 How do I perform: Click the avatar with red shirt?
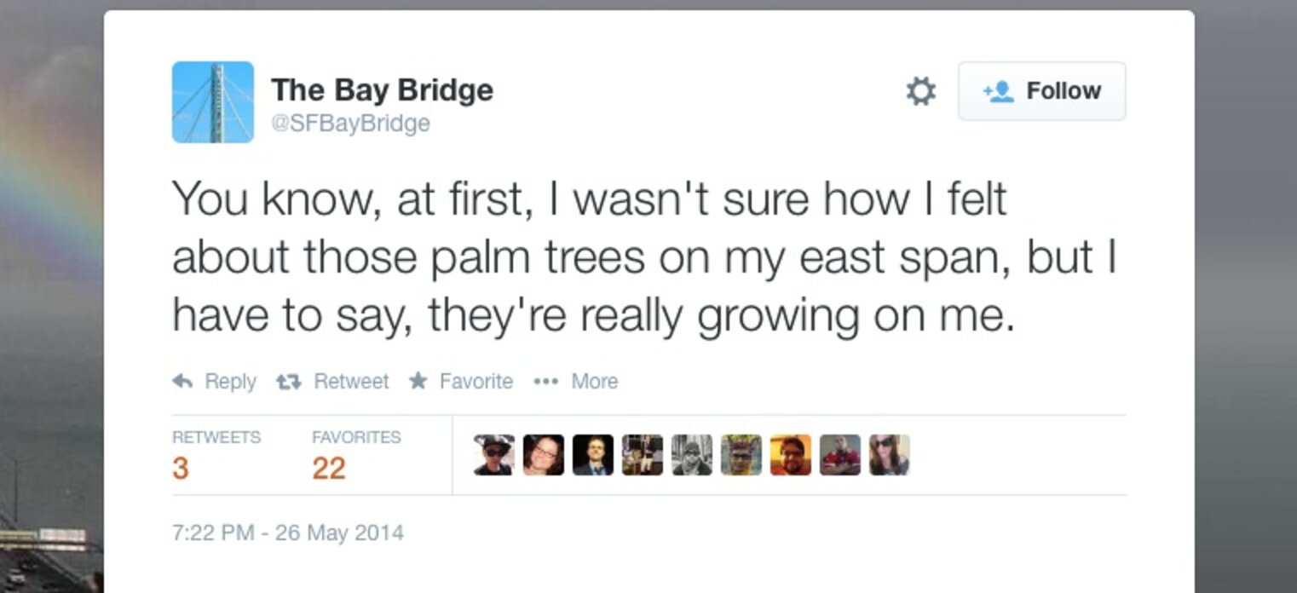click(x=840, y=455)
